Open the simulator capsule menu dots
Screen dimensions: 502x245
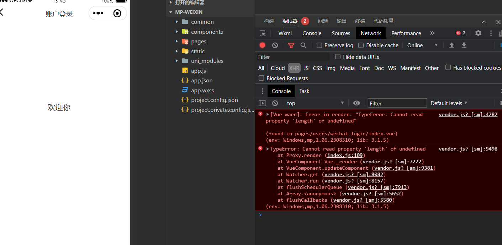click(98, 13)
